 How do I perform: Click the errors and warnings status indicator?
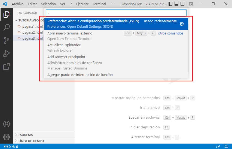[x=11, y=147]
